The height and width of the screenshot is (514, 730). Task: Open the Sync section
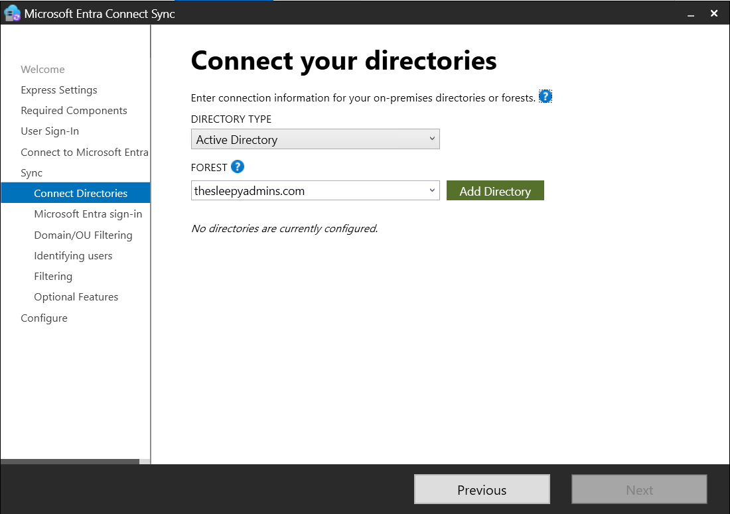pos(31,172)
